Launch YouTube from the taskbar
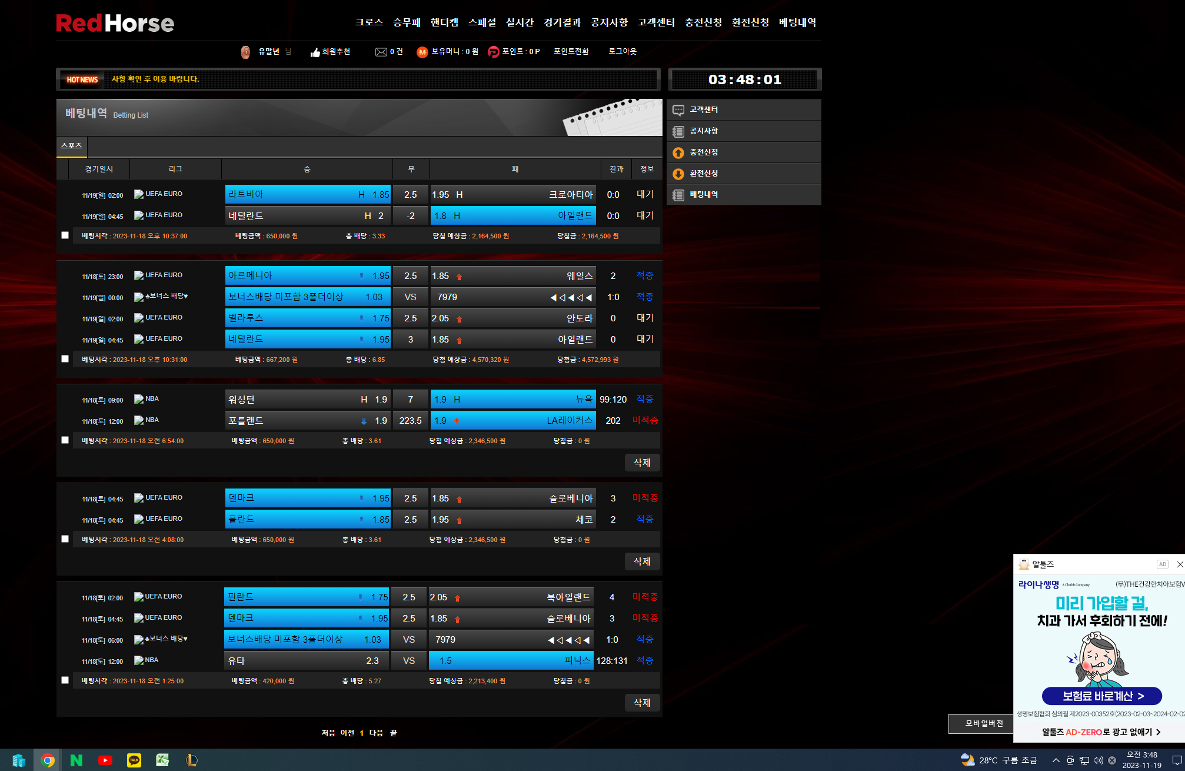 (105, 760)
